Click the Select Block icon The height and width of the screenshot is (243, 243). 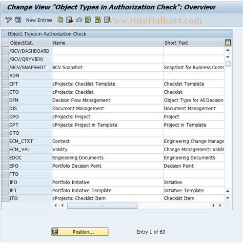coord(98,20)
